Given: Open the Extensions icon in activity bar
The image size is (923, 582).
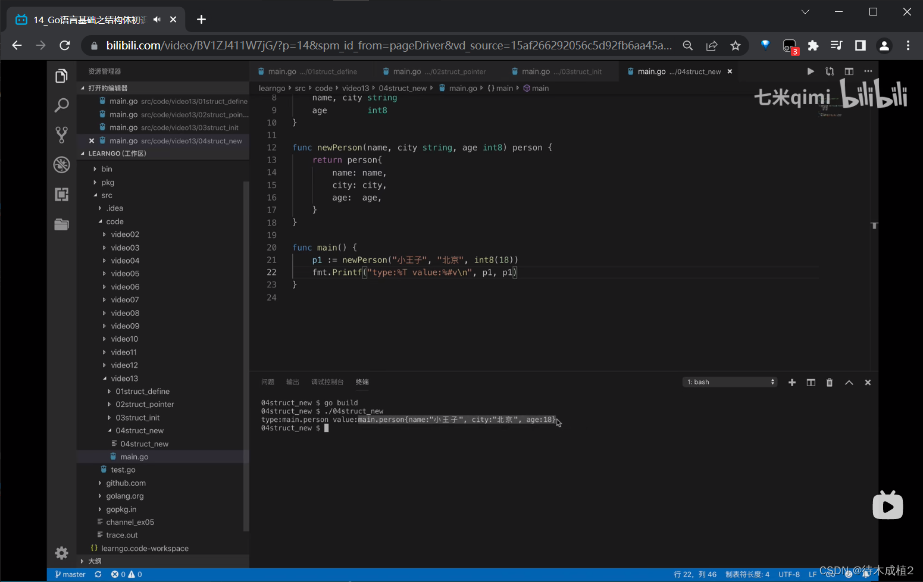Looking at the screenshot, I should [61, 195].
